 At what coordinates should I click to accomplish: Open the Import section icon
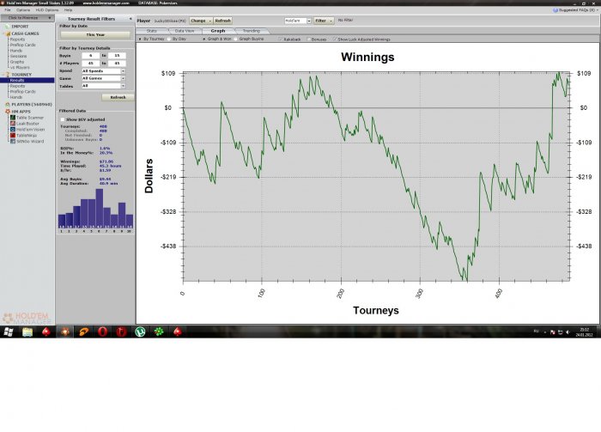coord(7,27)
